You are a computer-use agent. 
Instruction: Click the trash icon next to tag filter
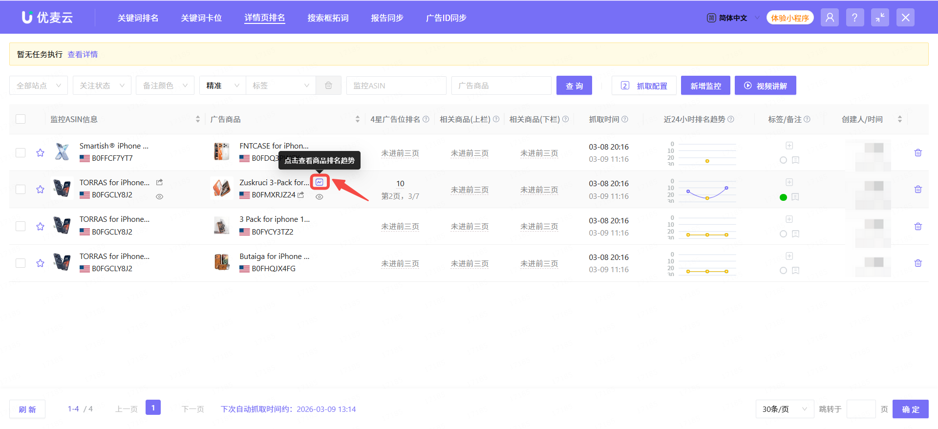pyautogui.click(x=328, y=86)
